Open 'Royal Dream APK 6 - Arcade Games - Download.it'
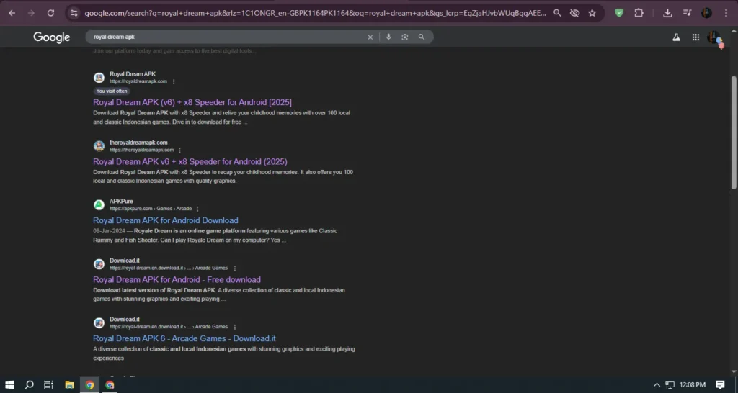Screen dimensions: 738x393 (x=184, y=338)
